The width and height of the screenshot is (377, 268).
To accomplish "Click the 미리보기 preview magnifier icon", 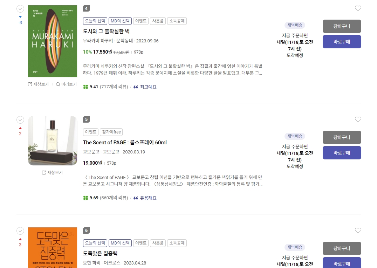I will 58,84.
